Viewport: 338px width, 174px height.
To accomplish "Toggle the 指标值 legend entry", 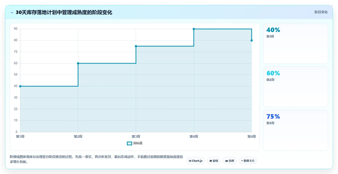I will pyautogui.click(x=135, y=143).
